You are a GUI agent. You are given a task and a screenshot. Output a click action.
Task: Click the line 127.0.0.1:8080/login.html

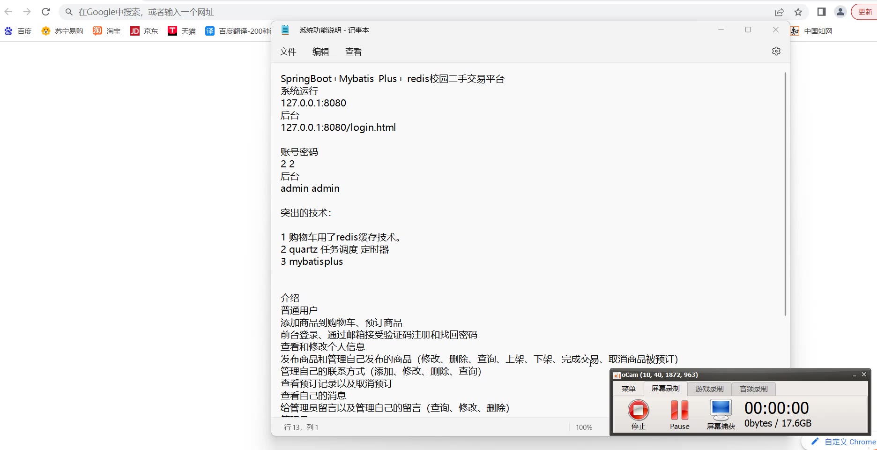(338, 127)
